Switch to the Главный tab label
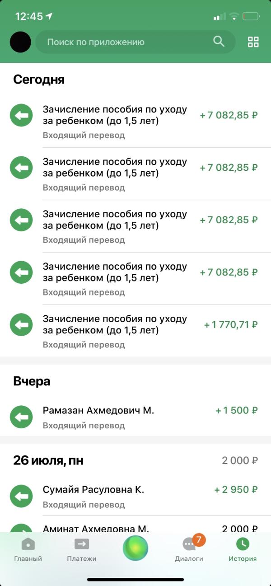 coord(28,559)
